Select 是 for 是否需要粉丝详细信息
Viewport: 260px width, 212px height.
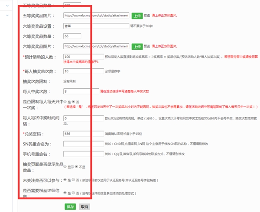[65, 193]
